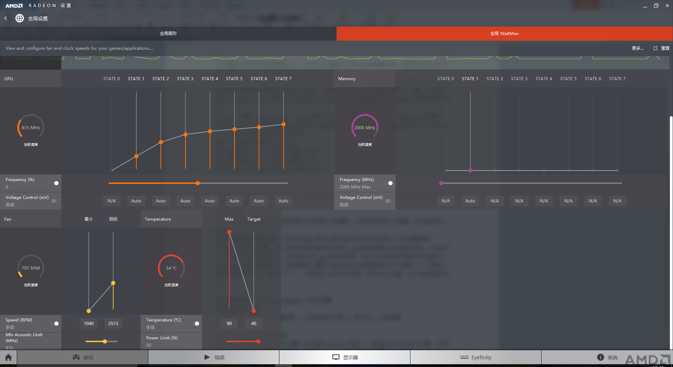Click the GPU frequency percentage slider handle
Image resolution: width=673 pixels, height=367 pixels.
198,183
